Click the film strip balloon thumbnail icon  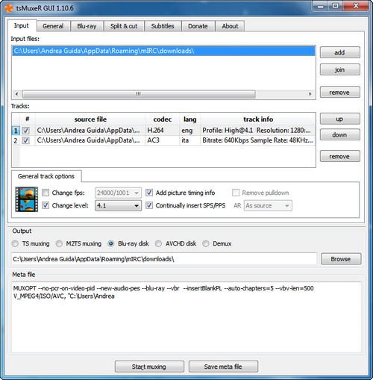click(26, 199)
